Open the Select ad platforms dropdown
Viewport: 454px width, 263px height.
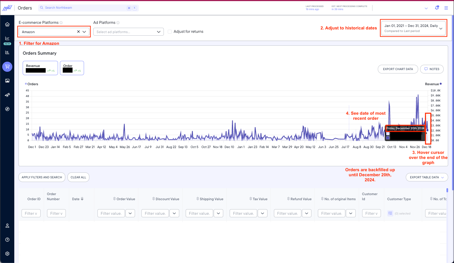tap(129, 32)
